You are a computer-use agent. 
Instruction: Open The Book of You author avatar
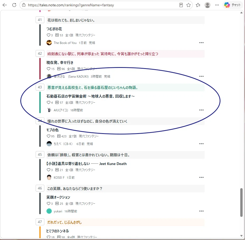pos(49,43)
